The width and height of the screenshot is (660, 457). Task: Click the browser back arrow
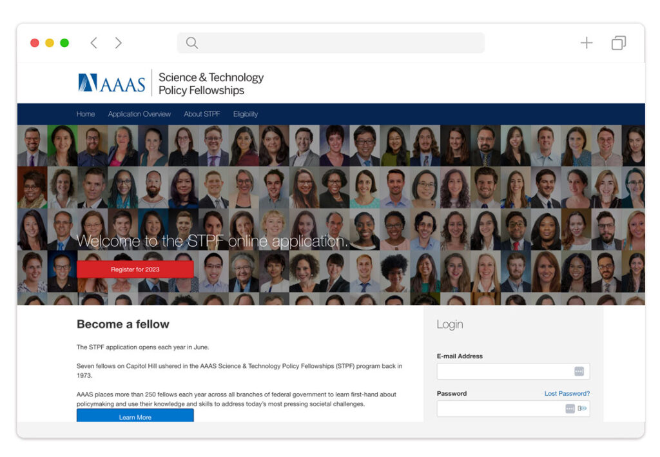click(94, 43)
